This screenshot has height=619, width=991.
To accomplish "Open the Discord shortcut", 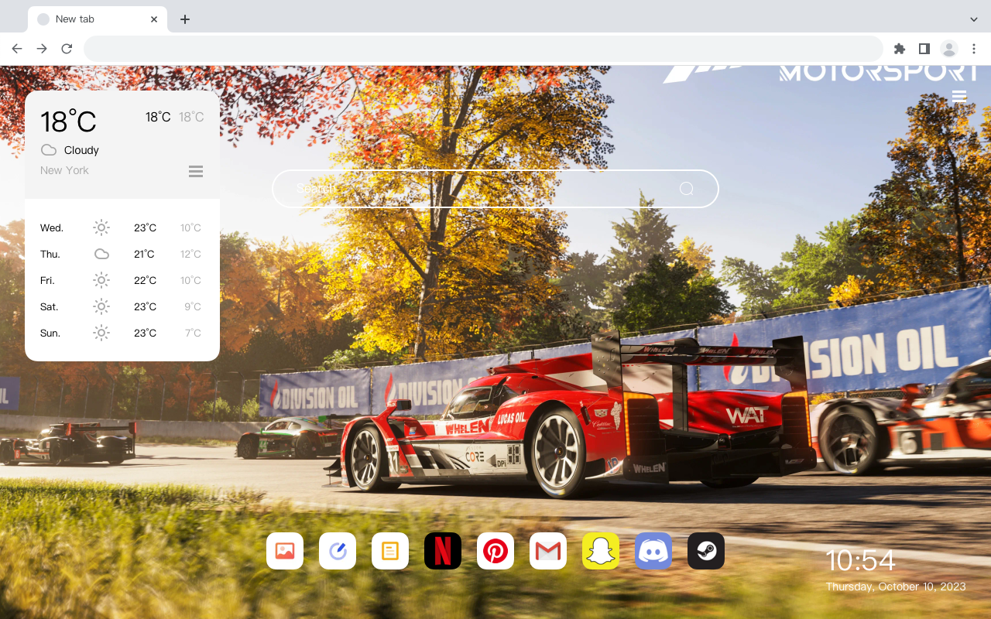I will click(653, 551).
